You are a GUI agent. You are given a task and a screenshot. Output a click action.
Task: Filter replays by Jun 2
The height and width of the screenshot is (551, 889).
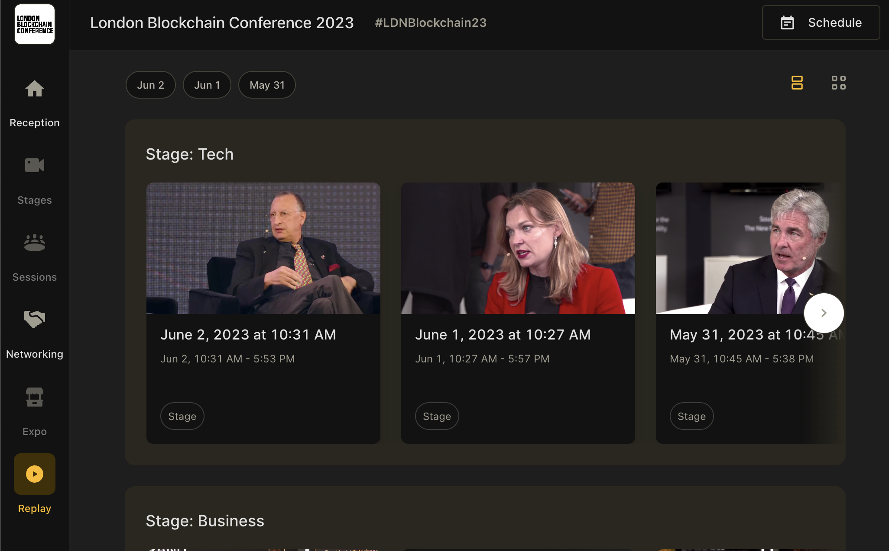point(151,85)
